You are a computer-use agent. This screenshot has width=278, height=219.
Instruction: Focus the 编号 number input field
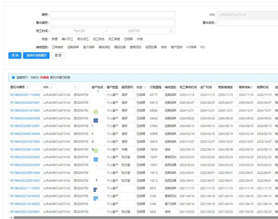[113, 15]
